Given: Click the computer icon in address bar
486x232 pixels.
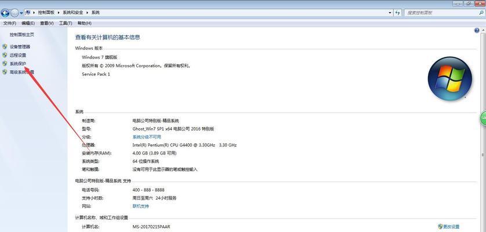Looking at the screenshot, I should pyautogui.click(x=28, y=12).
